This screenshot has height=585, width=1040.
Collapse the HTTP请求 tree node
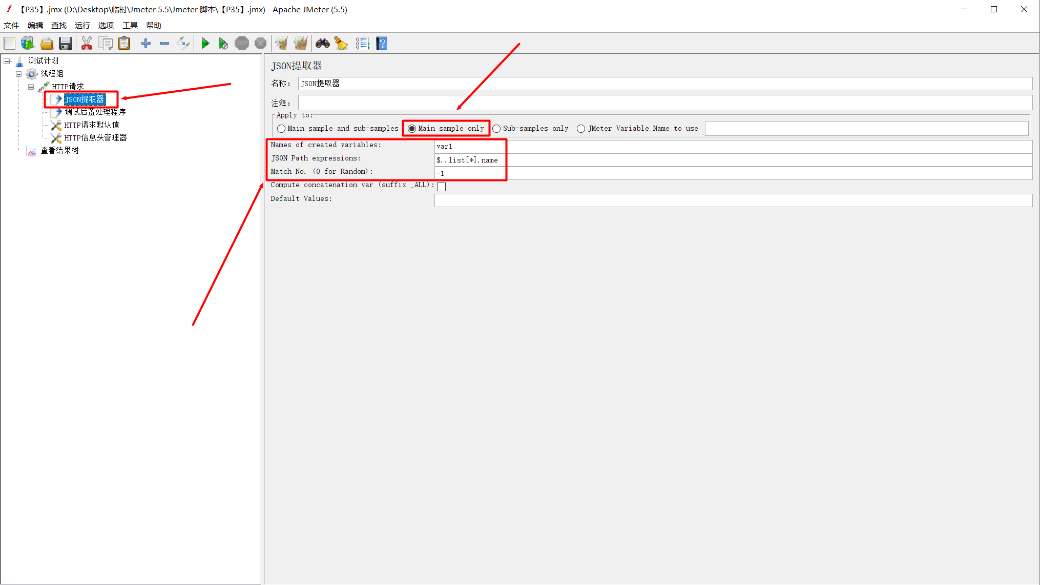pyautogui.click(x=31, y=87)
